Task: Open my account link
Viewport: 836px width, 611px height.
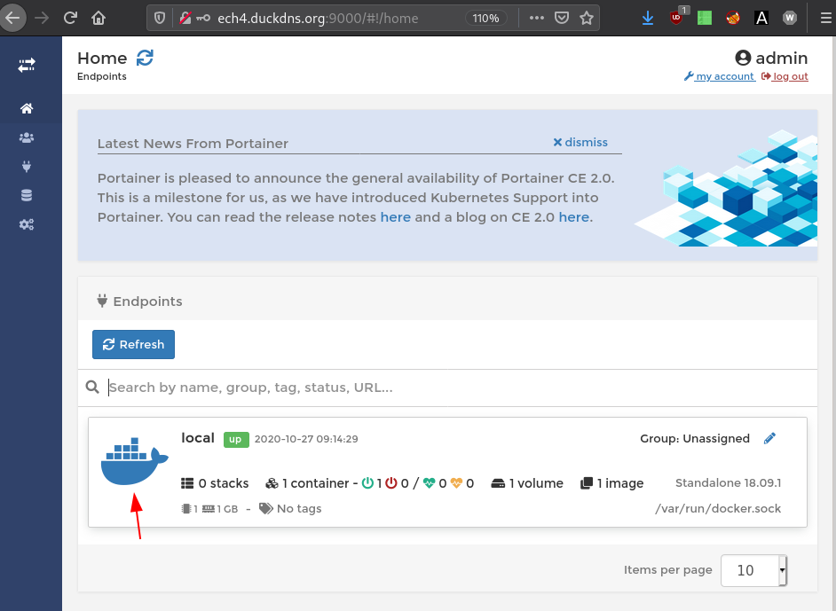Action: pyautogui.click(x=719, y=76)
